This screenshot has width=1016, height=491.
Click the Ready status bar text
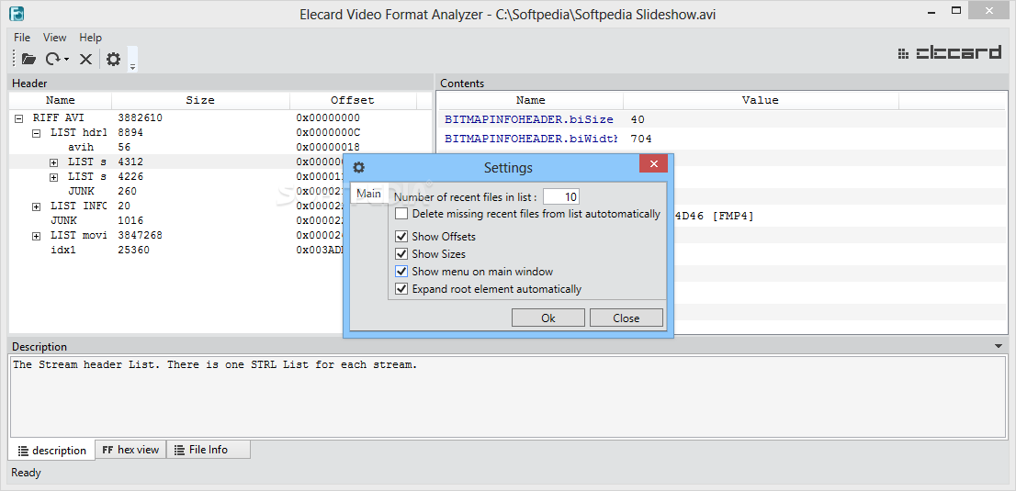tap(26, 473)
